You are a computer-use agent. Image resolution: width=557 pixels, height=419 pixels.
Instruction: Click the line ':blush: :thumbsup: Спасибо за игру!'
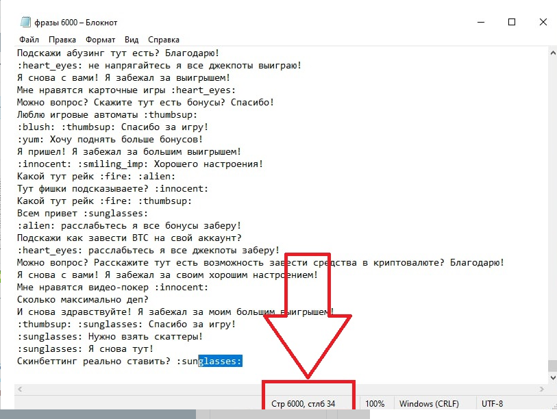pyautogui.click(x=112, y=127)
